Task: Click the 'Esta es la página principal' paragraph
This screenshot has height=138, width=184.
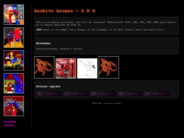Action: pyautogui.click(x=106, y=24)
